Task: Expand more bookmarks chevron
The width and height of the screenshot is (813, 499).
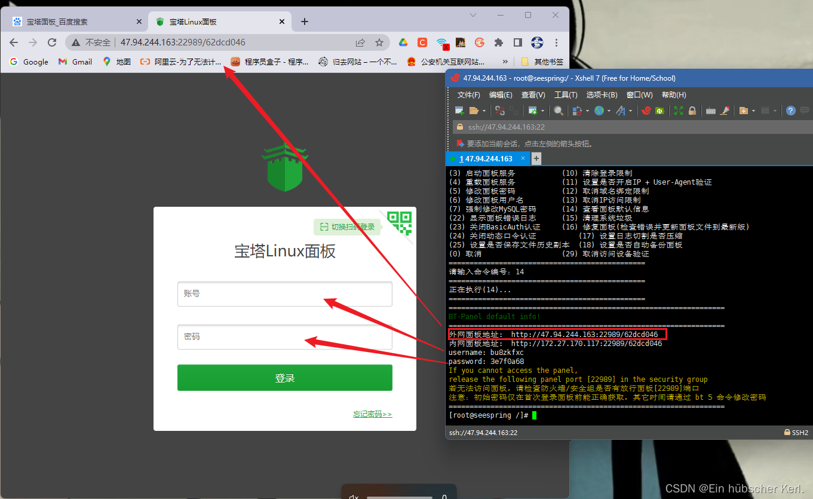Action: (505, 62)
